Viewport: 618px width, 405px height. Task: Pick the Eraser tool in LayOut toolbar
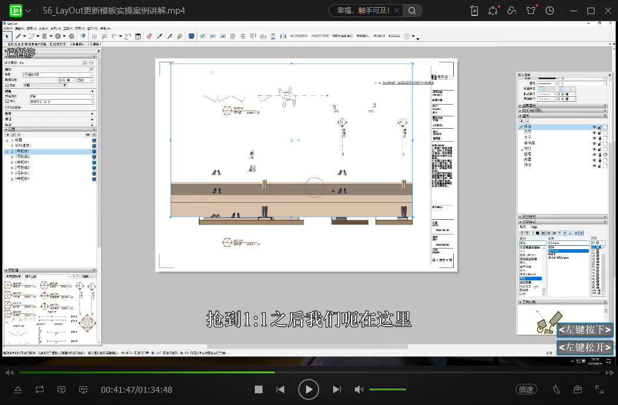(x=148, y=36)
